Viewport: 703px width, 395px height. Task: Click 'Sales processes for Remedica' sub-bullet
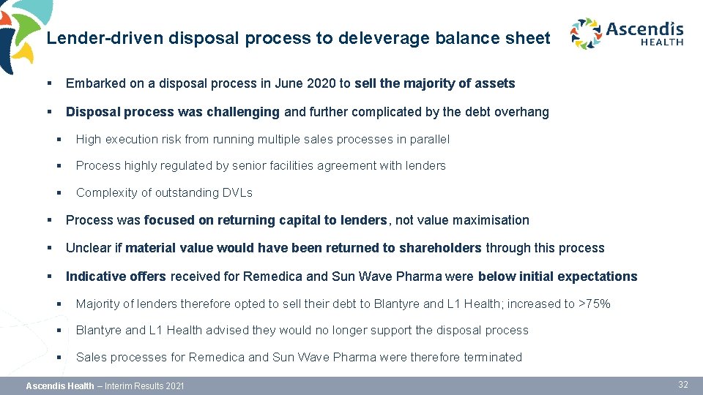[x=299, y=357]
